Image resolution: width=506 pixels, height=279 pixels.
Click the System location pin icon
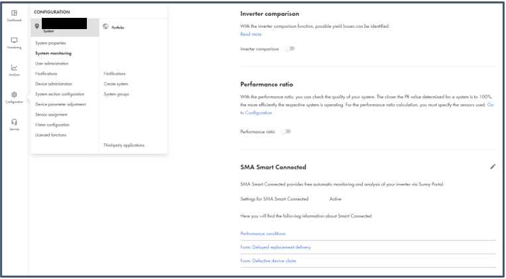pos(38,26)
